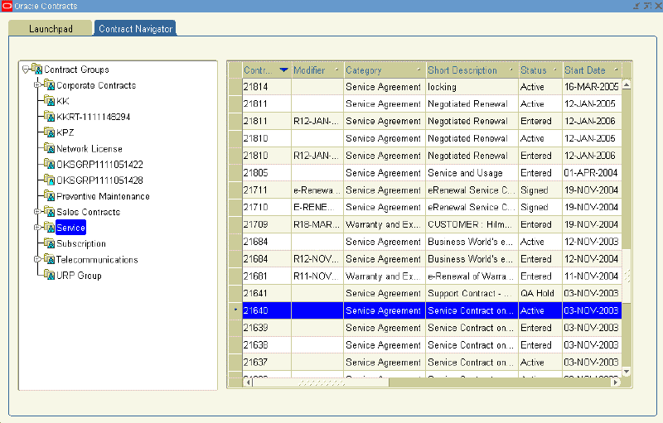The height and width of the screenshot is (423, 663).
Task: Click contract number 21805 cell
Action: (x=266, y=173)
